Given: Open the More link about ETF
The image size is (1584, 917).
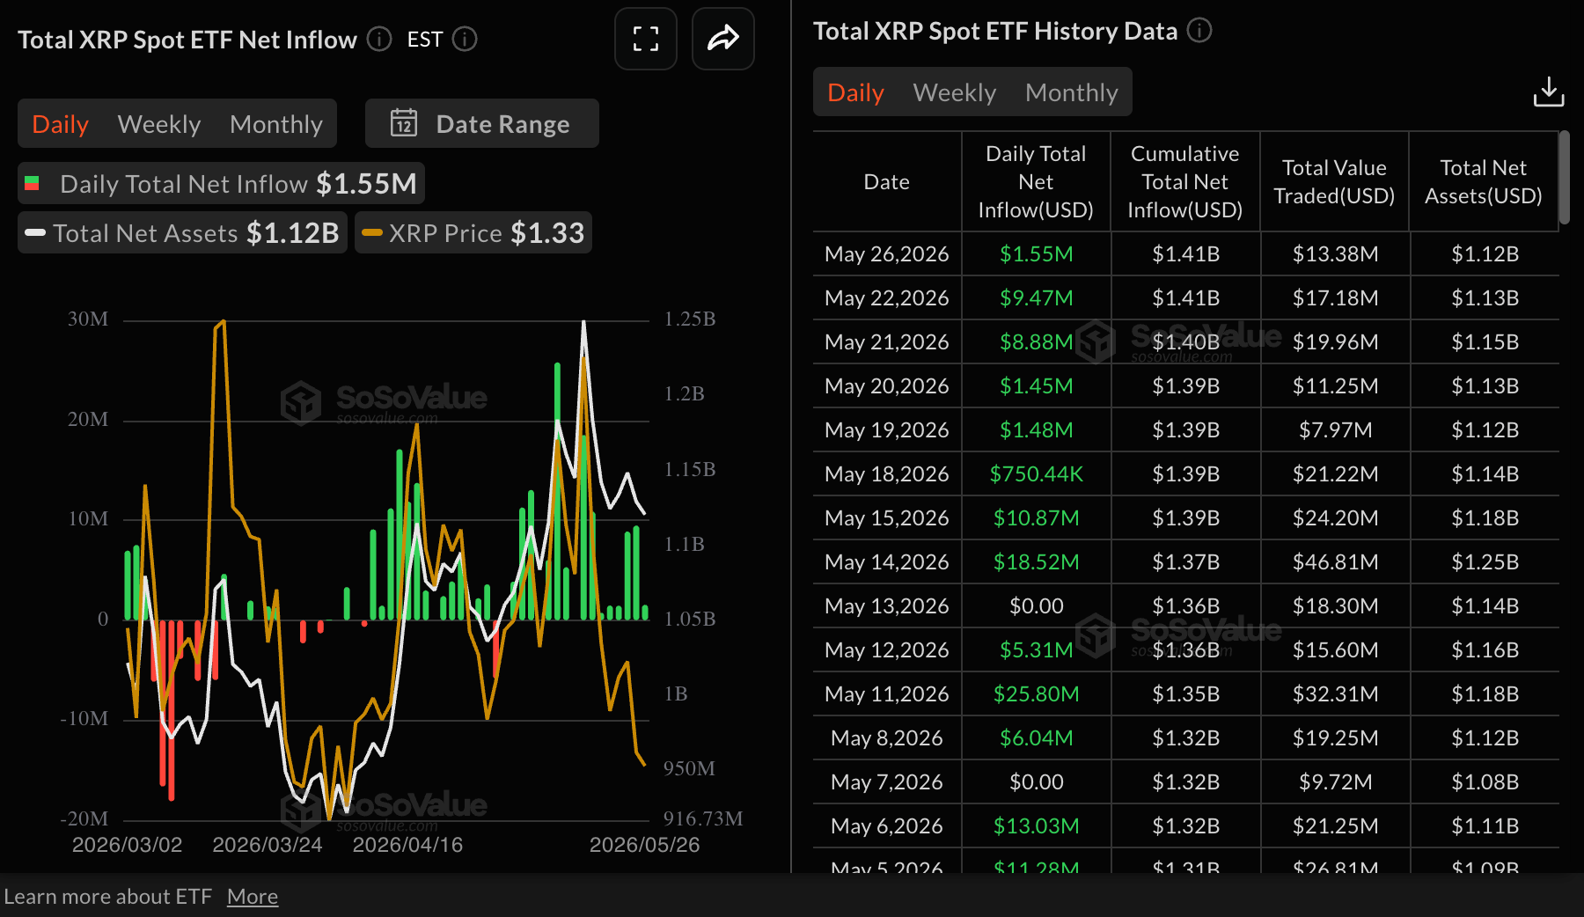Looking at the screenshot, I should point(253,896).
